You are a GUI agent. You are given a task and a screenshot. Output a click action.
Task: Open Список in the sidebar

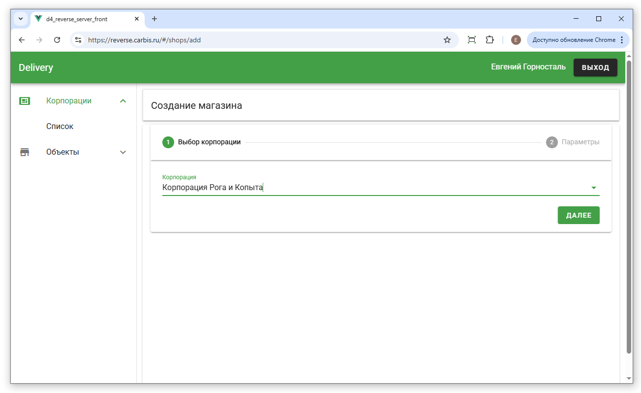tap(60, 127)
